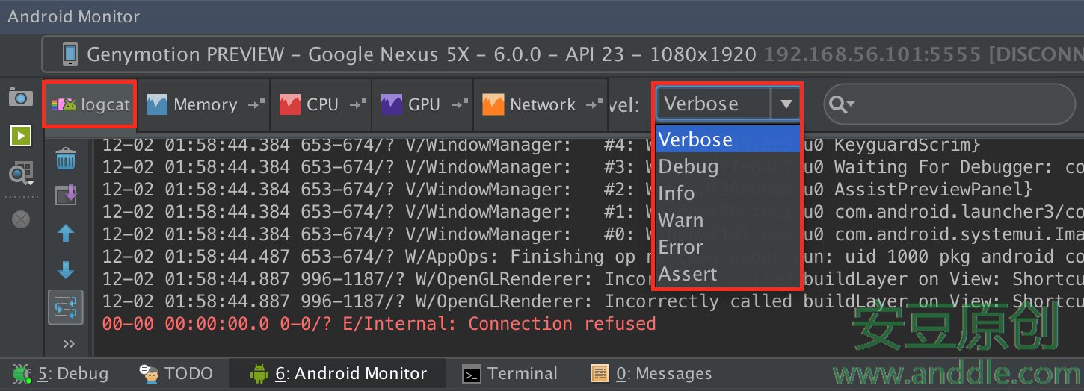Image resolution: width=1084 pixels, height=391 pixels.
Task: Click scroll to end of log icon
Action: point(66,195)
